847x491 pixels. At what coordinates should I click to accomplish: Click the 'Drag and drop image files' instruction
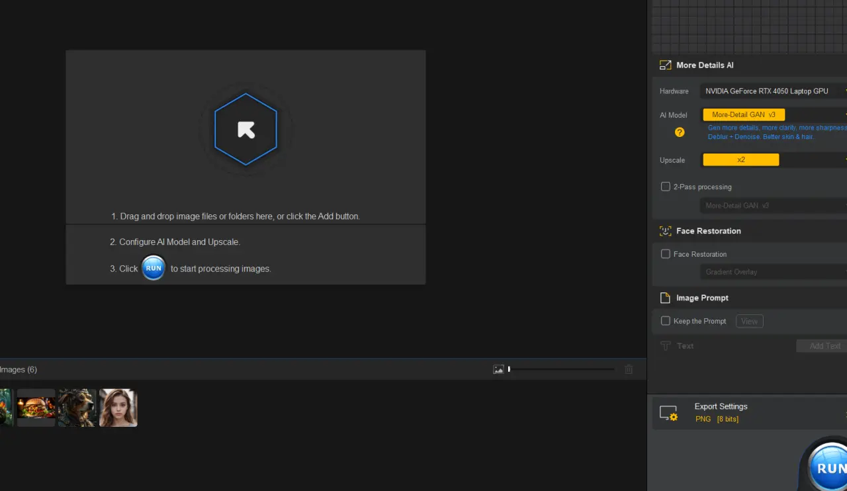coord(236,216)
